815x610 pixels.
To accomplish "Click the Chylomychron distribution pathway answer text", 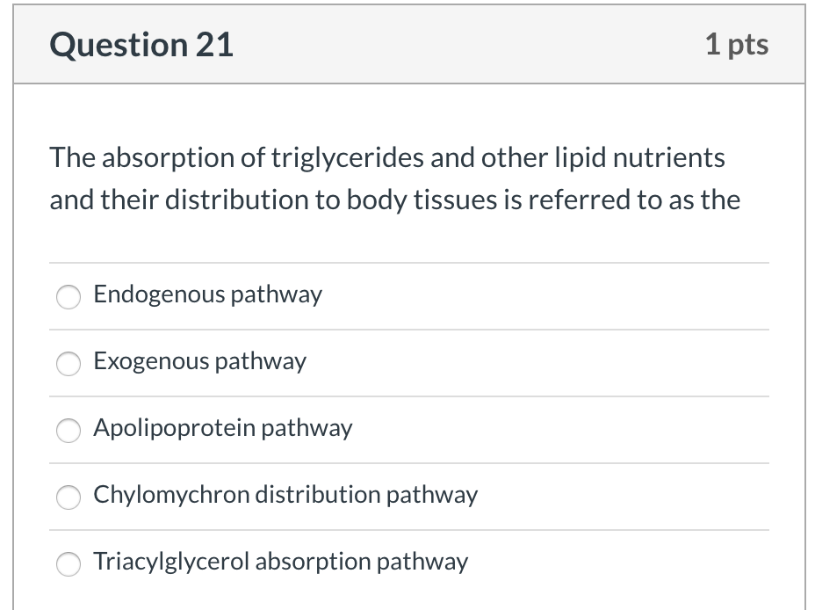I will [285, 496].
